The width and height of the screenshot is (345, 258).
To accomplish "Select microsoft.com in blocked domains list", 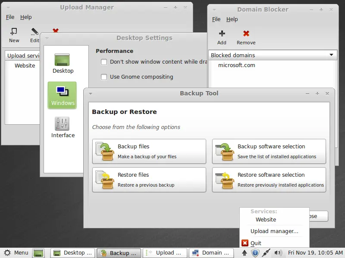I will [236, 65].
